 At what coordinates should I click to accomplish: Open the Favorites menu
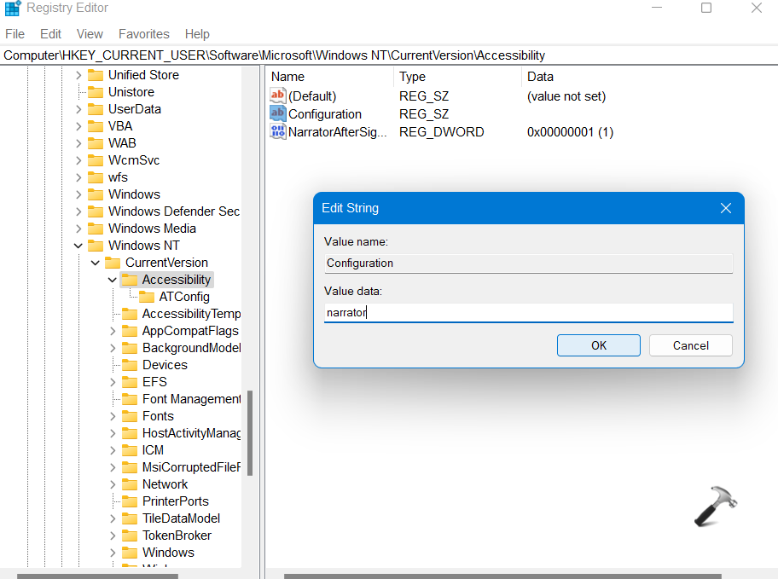tap(144, 34)
